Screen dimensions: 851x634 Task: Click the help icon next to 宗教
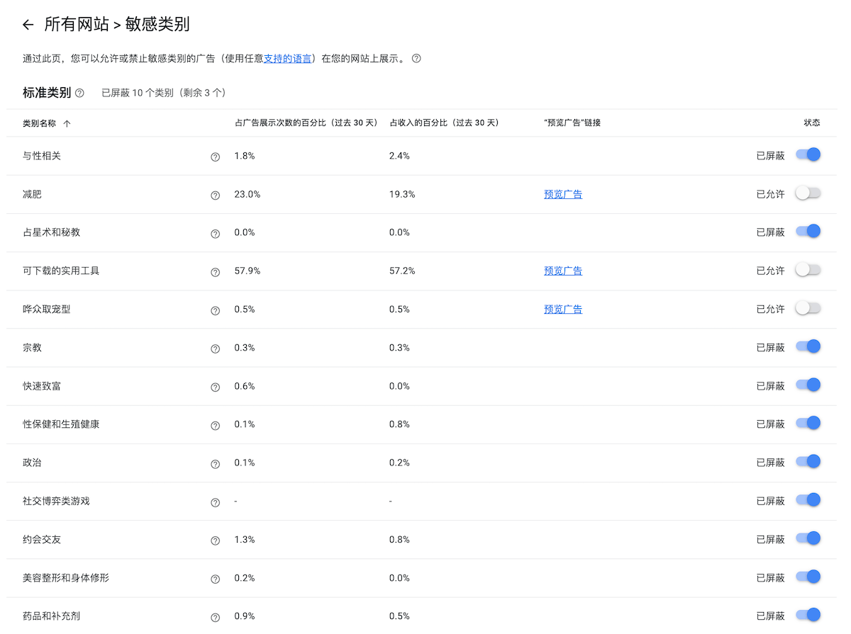click(215, 349)
